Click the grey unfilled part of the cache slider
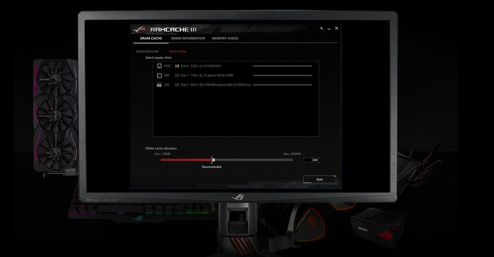494x257 pixels. [254, 160]
